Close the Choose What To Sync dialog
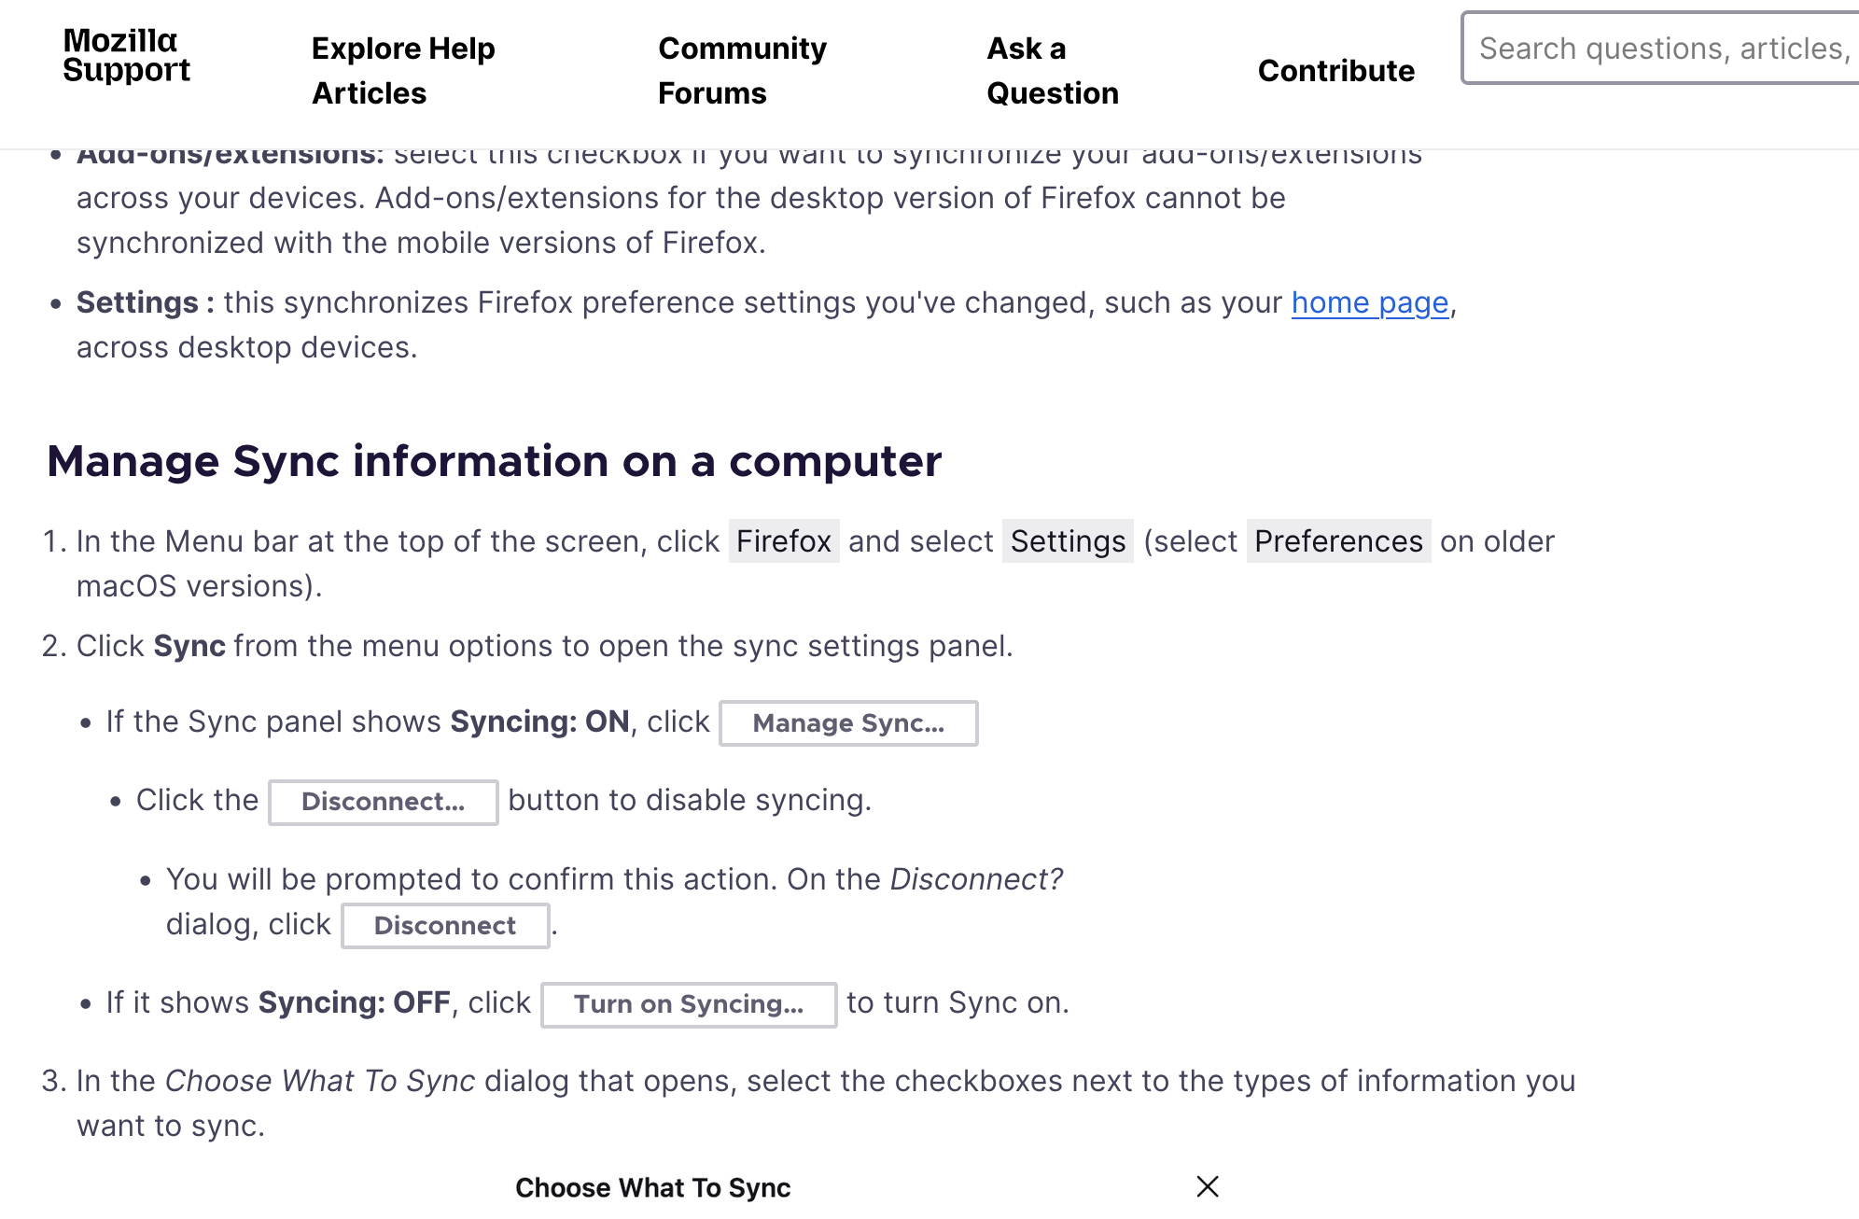Viewport: 1859px width, 1219px height. tap(1207, 1186)
